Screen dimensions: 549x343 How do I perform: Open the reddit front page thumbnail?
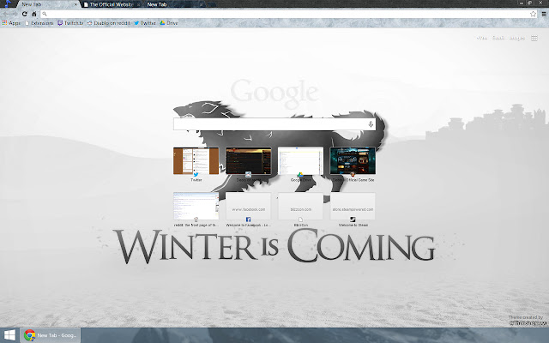pyautogui.click(x=196, y=206)
